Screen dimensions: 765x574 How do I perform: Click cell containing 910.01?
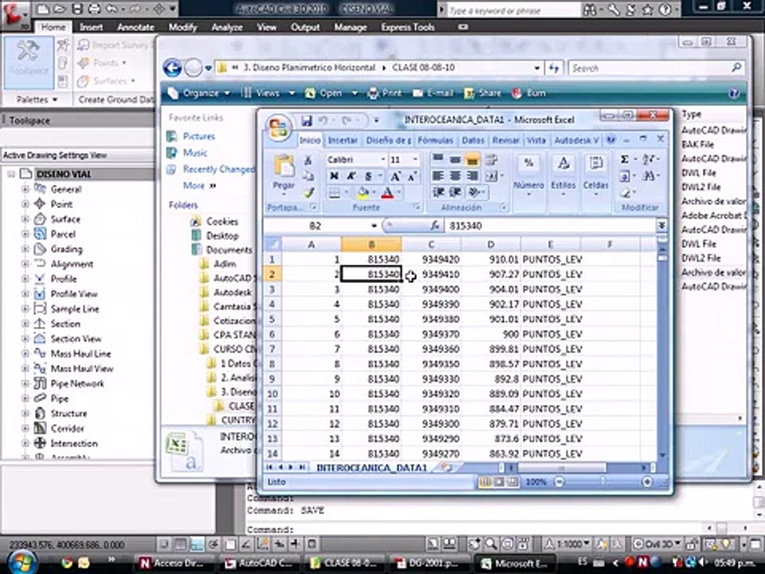coord(491,259)
